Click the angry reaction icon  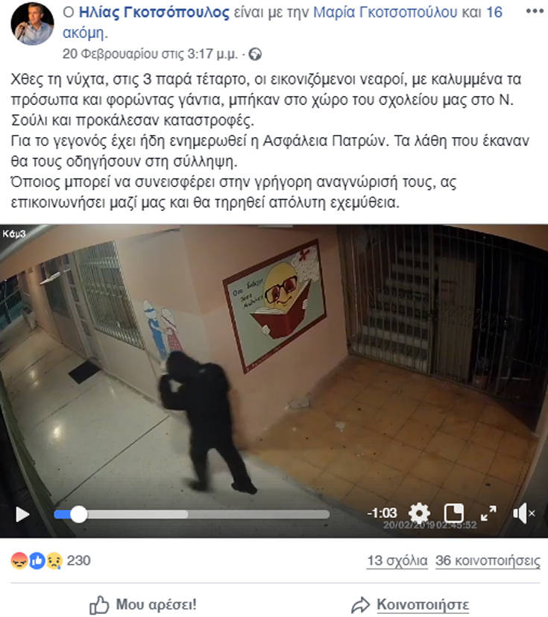point(19,560)
